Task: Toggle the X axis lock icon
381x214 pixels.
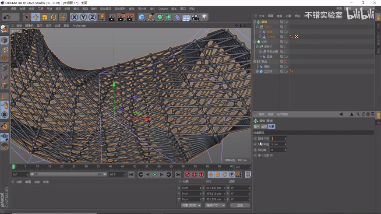Action: pos(74,17)
